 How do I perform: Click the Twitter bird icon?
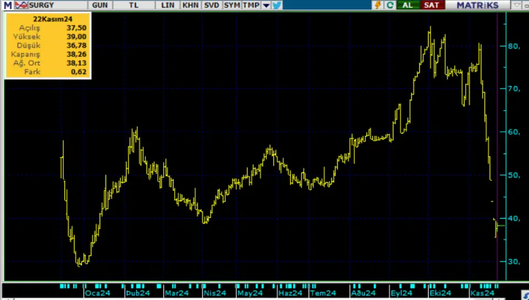277,5
